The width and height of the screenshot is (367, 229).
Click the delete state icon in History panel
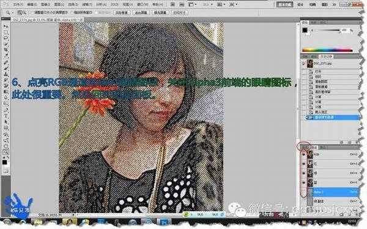point(357,142)
